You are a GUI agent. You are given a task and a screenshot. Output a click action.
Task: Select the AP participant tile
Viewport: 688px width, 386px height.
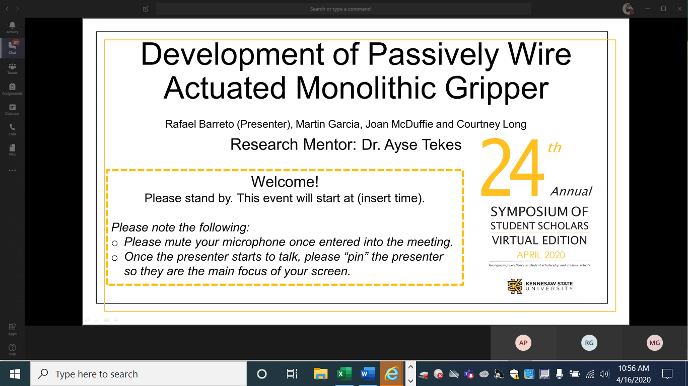pos(523,343)
